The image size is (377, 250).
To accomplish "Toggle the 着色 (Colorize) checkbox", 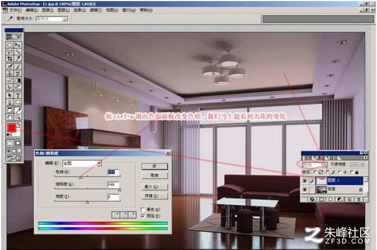I will point(143,210).
